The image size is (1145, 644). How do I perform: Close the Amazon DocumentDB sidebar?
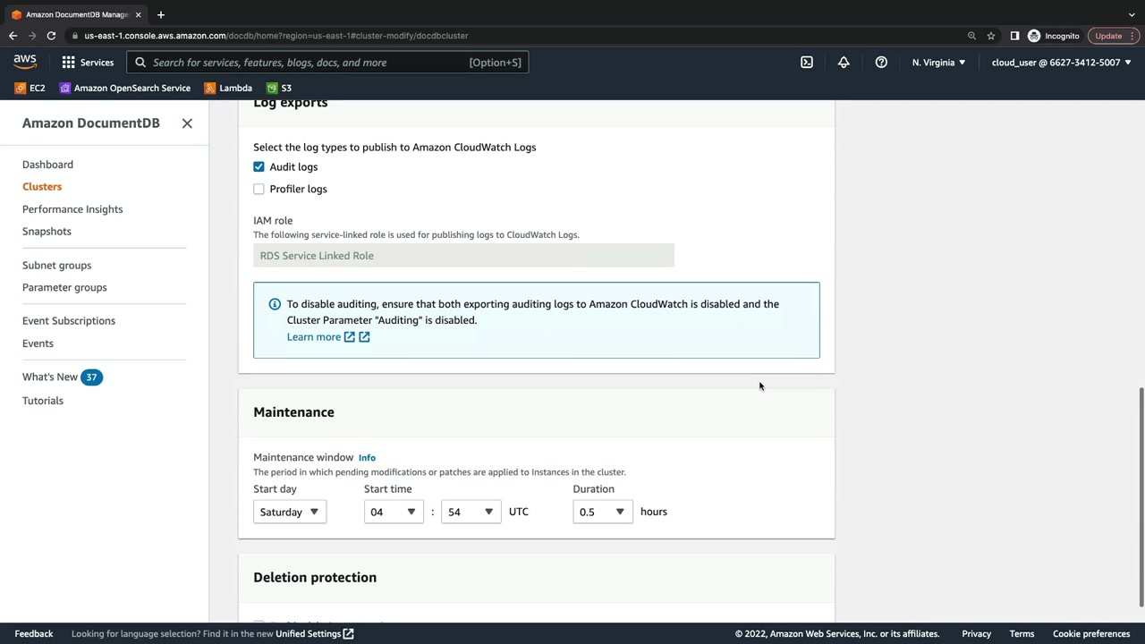187,123
